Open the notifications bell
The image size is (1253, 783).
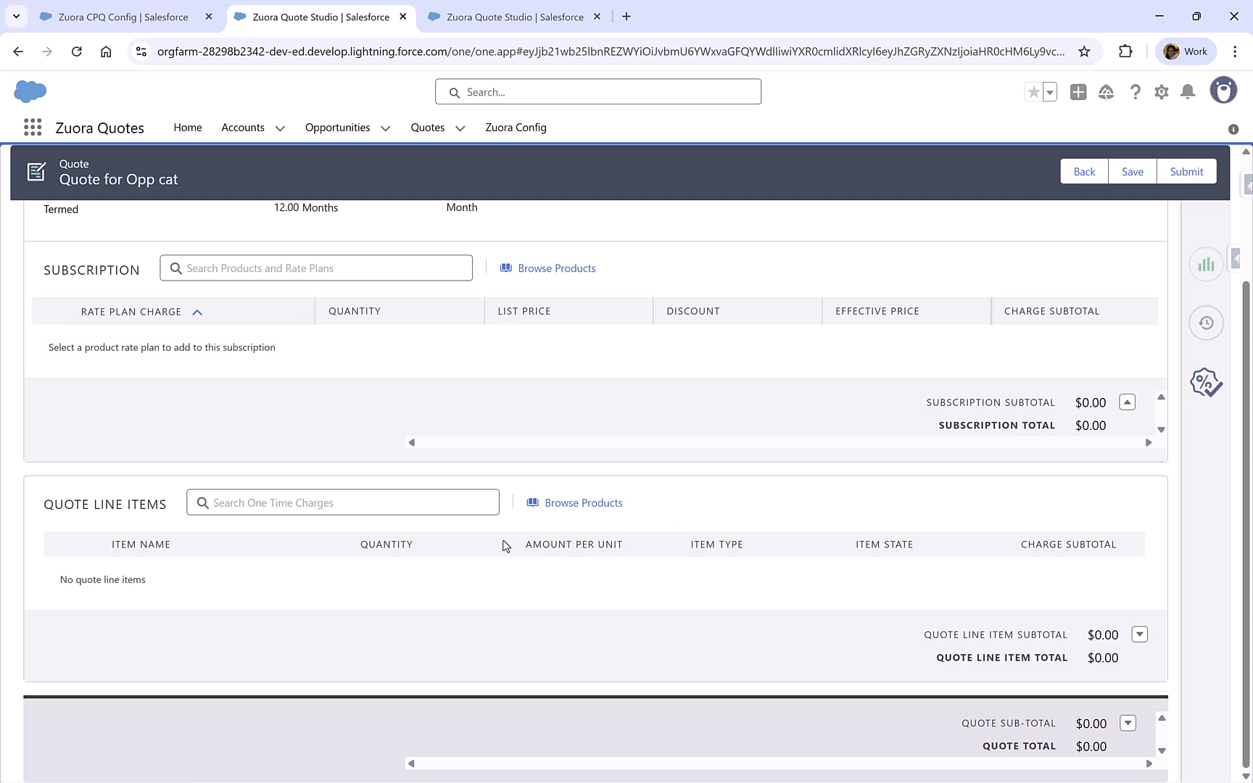click(x=1188, y=92)
